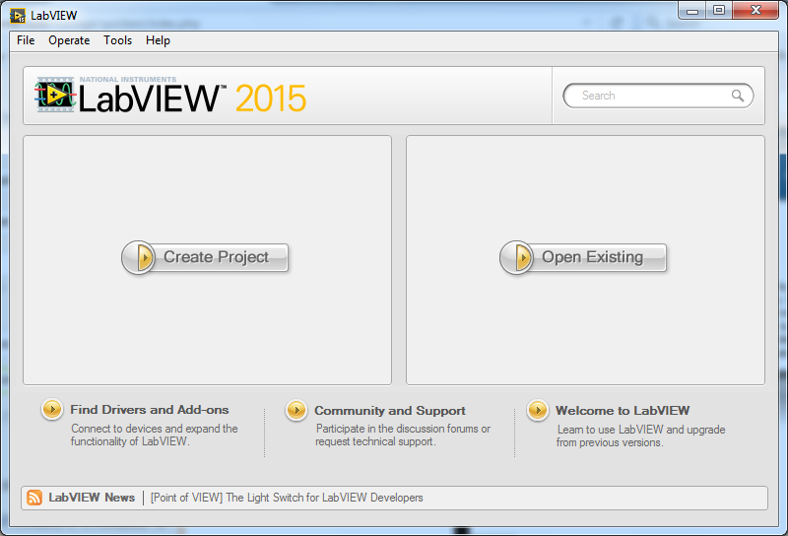Click the Search input field
The height and width of the screenshot is (536, 788).
[x=658, y=96]
